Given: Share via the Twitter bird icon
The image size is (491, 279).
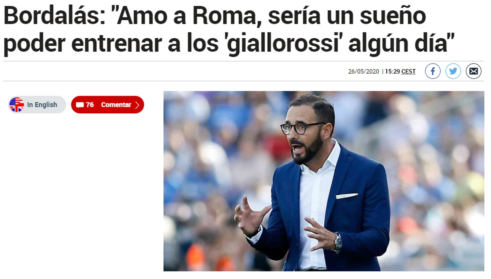Looking at the screenshot, I should tap(453, 71).
